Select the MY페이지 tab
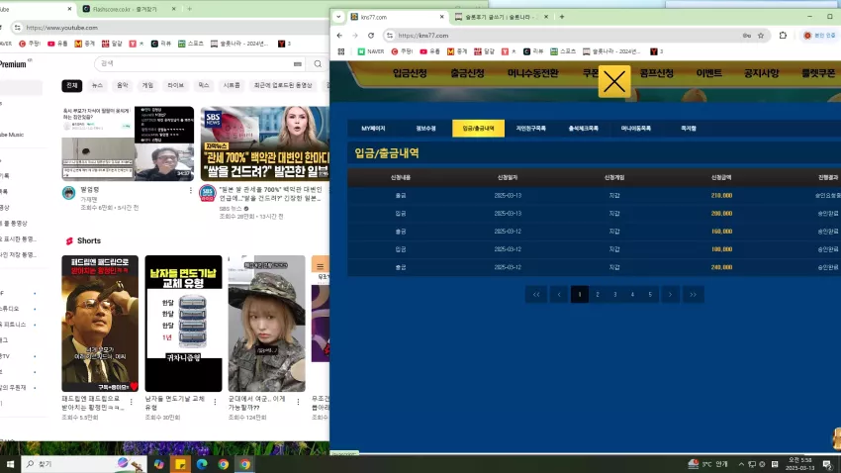 pos(373,129)
